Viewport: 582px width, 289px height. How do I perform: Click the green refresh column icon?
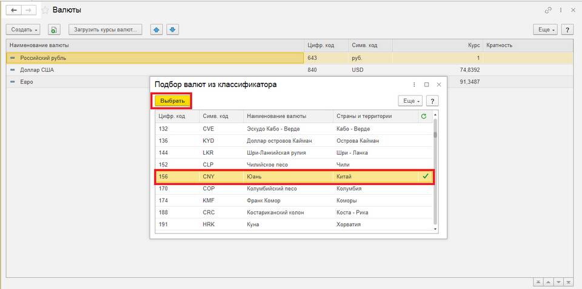click(x=424, y=116)
